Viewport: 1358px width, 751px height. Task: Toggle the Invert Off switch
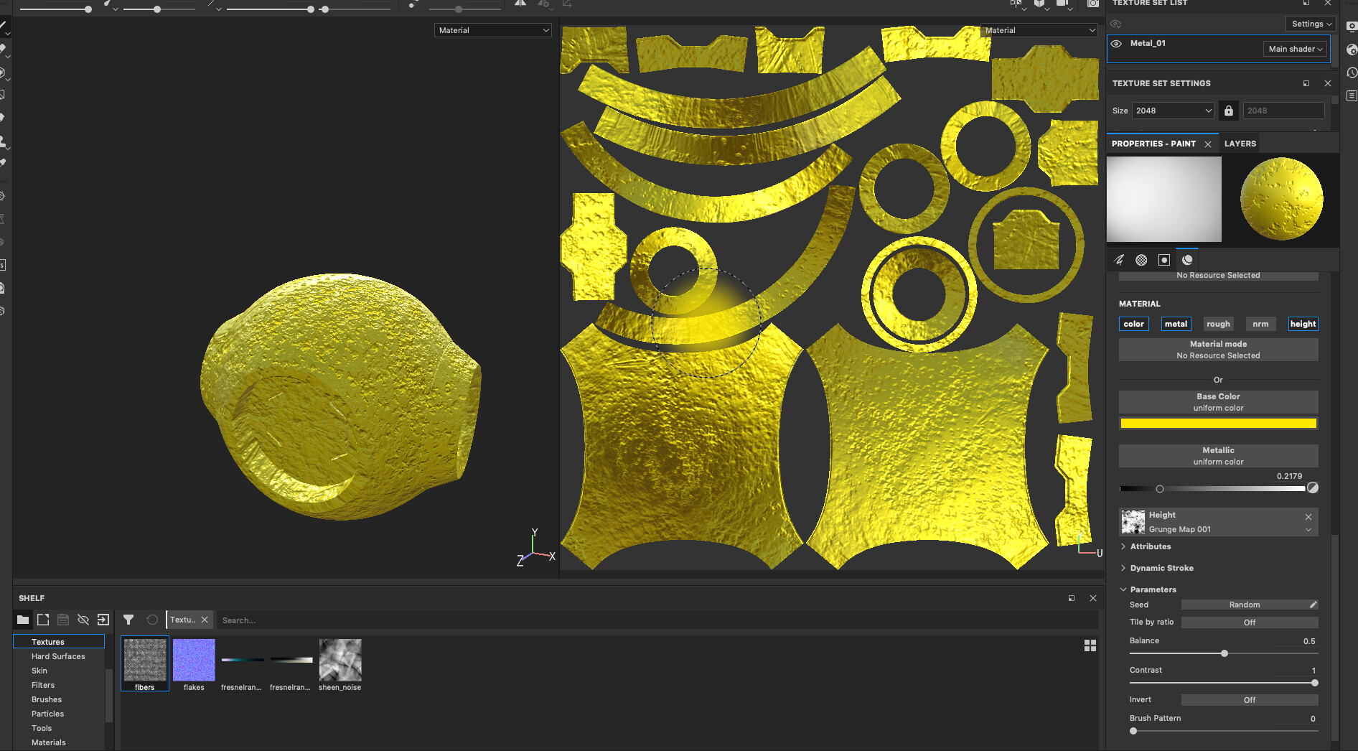(x=1250, y=700)
